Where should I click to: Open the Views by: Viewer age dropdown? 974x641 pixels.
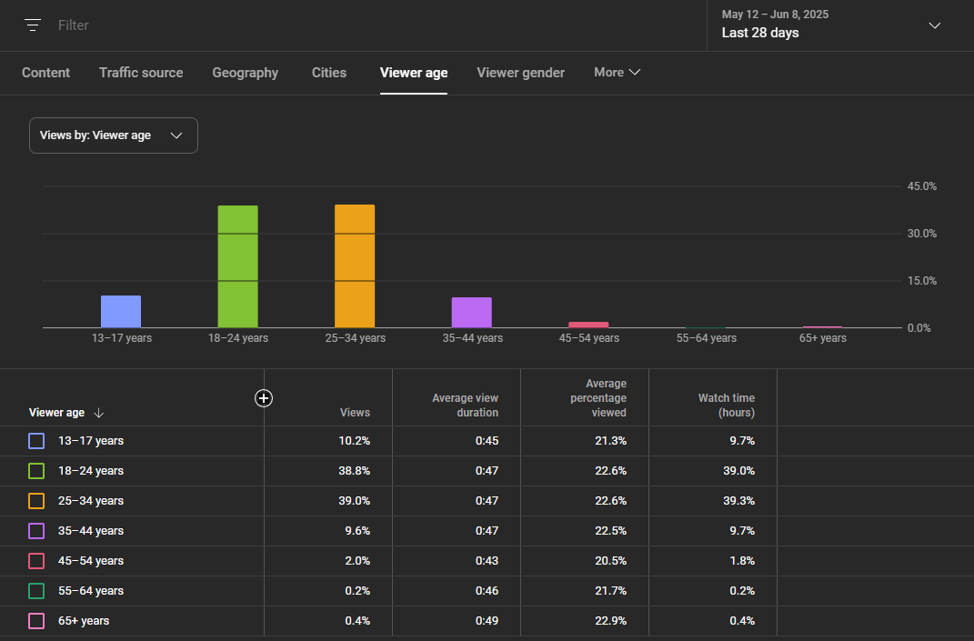(114, 135)
